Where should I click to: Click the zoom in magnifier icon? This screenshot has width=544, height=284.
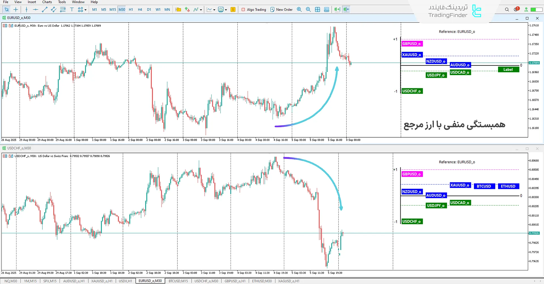coord(299,10)
